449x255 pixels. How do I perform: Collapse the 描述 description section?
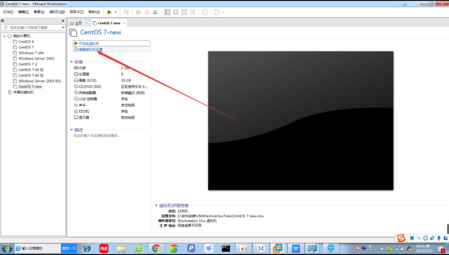[71, 130]
